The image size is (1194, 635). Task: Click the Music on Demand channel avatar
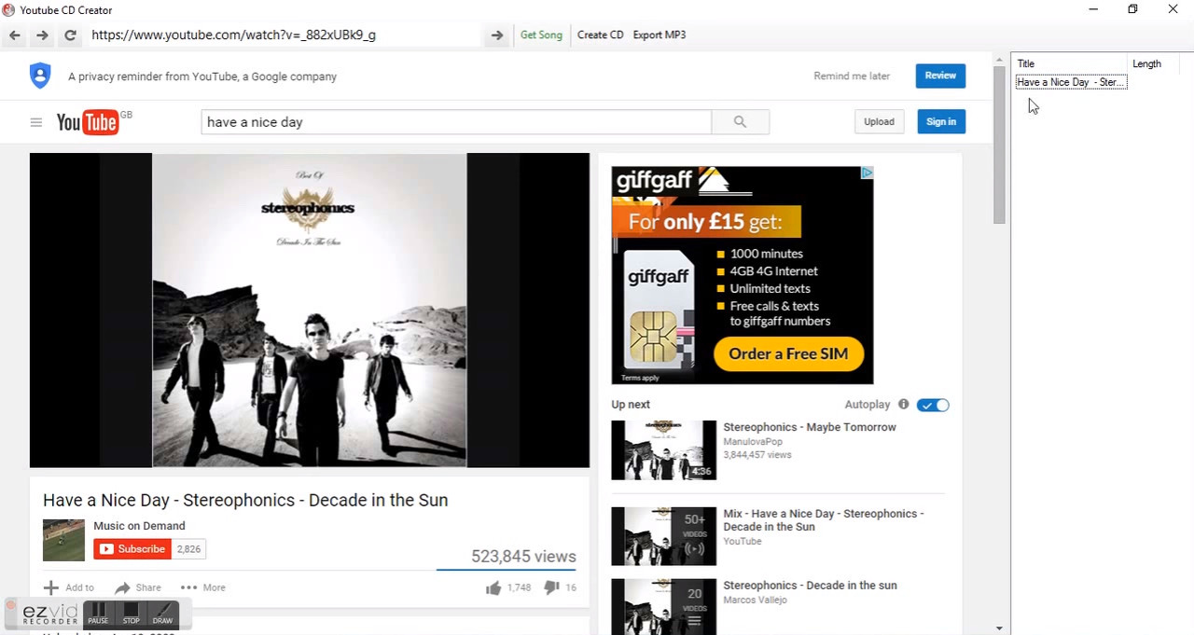click(x=63, y=540)
